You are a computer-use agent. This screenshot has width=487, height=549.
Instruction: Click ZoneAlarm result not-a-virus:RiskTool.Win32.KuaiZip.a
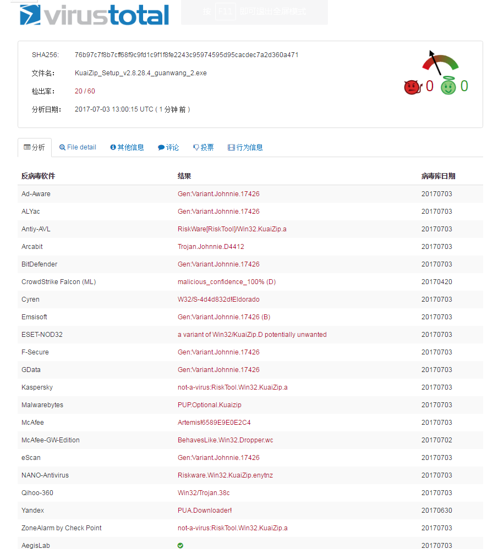(x=232, y=528)
